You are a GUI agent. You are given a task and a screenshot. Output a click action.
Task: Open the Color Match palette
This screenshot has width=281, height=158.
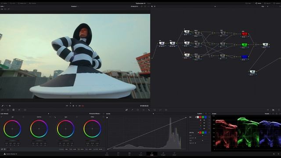(8, 110)
